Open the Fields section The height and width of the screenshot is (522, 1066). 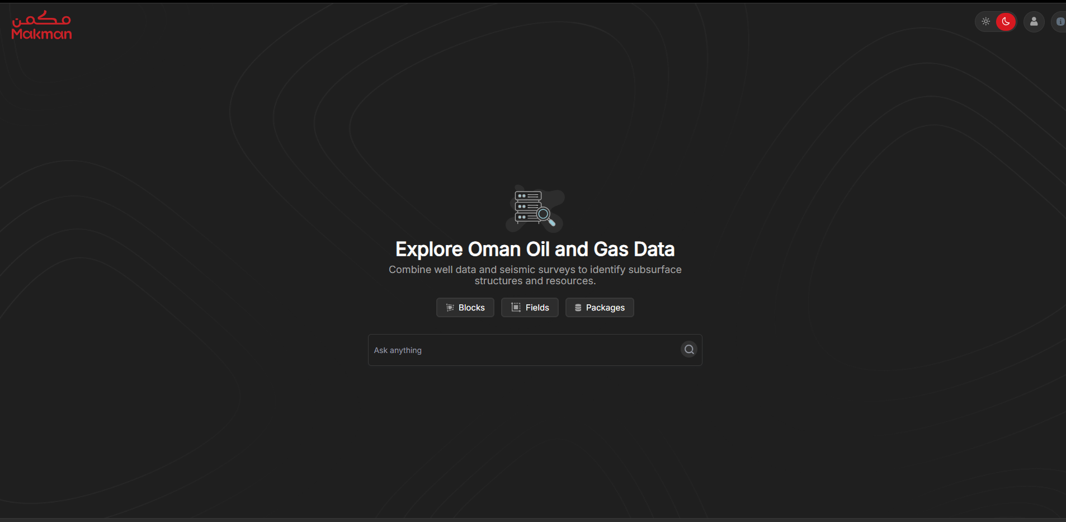(530, 308)
